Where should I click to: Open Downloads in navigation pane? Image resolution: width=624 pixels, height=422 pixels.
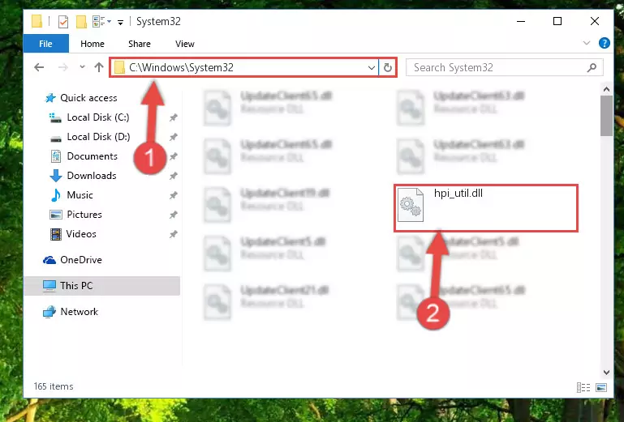click(x=92, y=176)
